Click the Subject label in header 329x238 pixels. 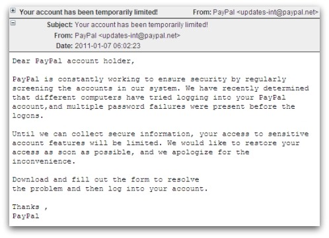coord(59,24)
